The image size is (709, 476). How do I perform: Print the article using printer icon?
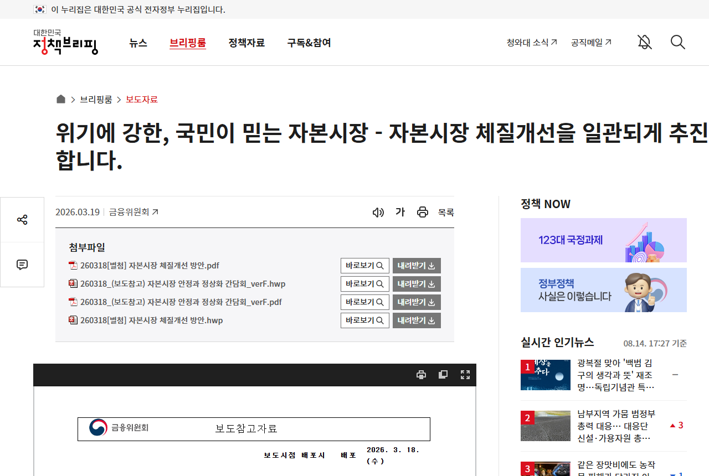[x=423, y=212]
